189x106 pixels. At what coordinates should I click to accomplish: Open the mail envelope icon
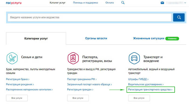click(x=162, y=3)
